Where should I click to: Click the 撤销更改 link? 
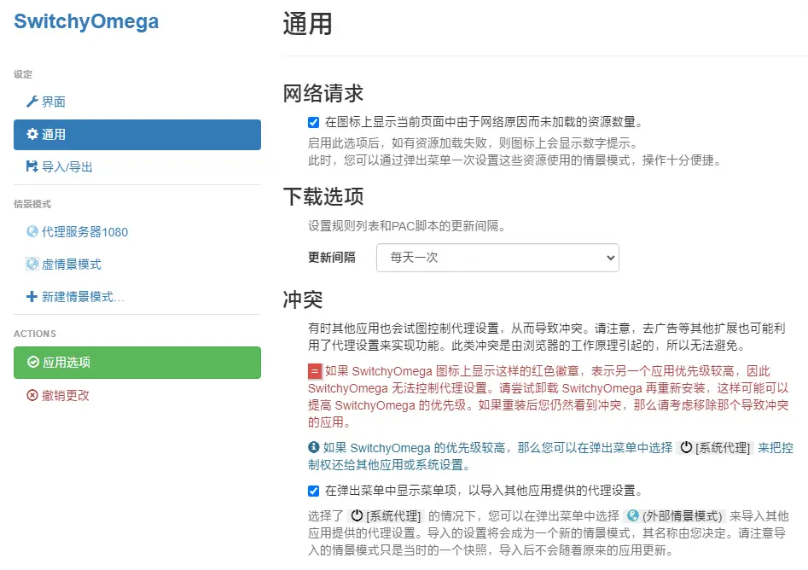pyautogui.click(x=65, y=395)
